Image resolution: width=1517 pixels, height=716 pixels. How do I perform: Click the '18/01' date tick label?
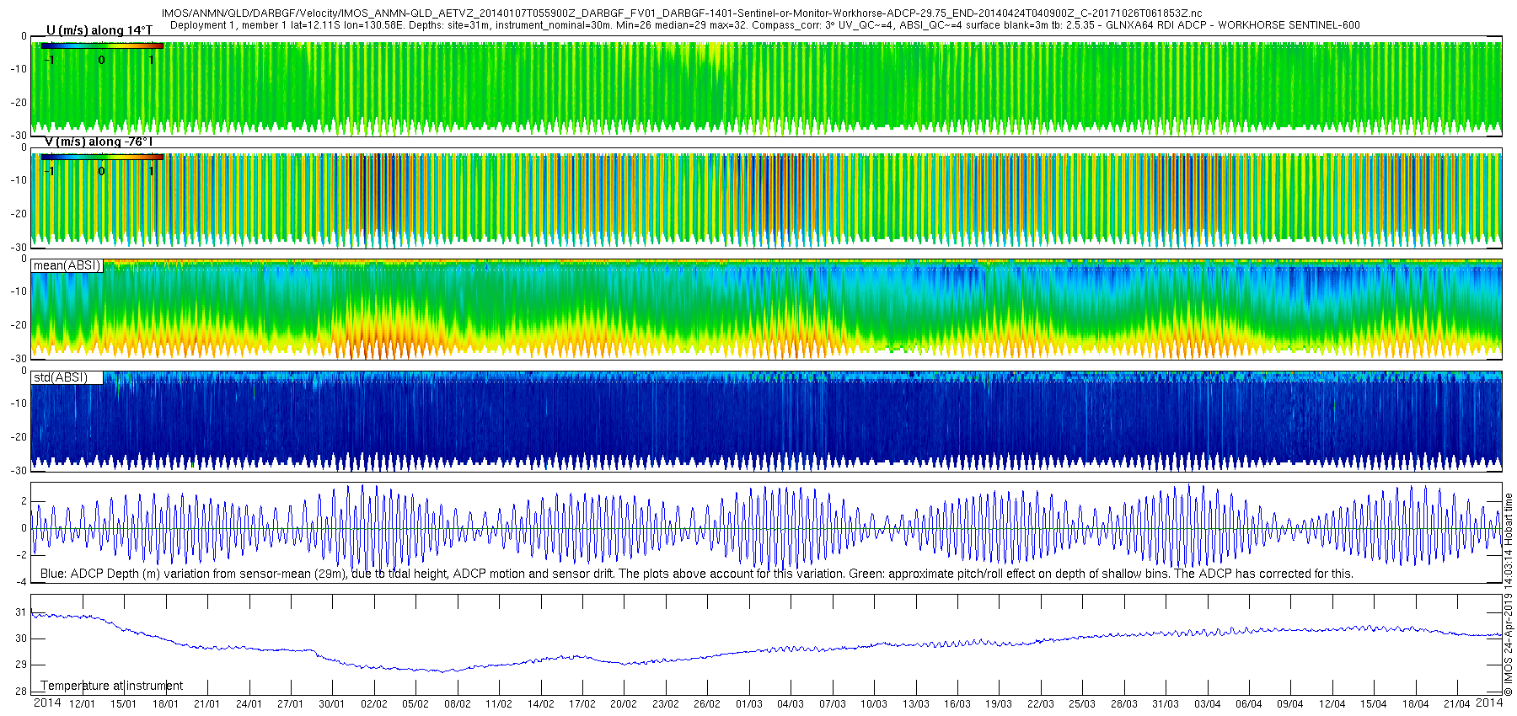(165, 704)
